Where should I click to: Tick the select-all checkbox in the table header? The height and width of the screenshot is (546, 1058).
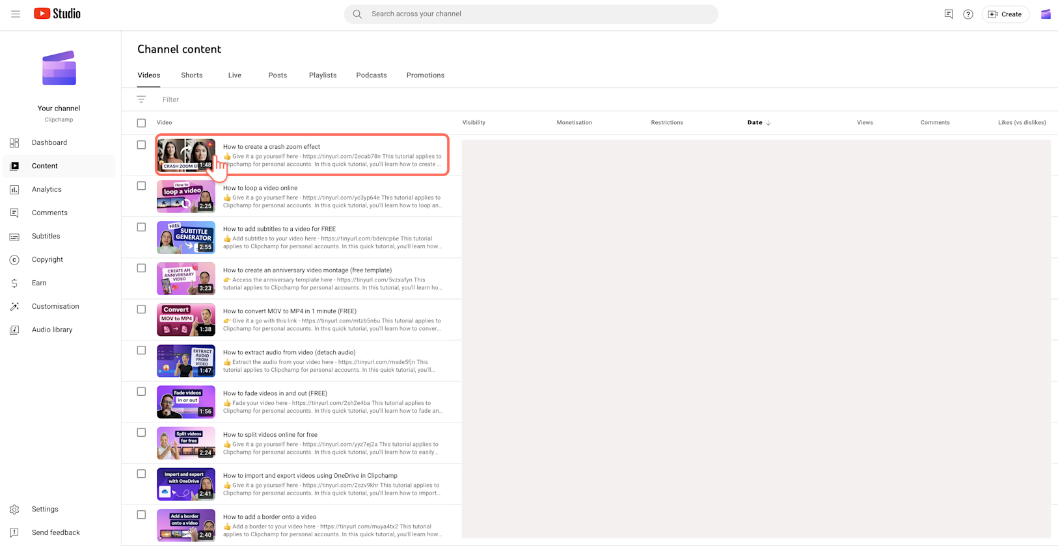[x=141, y=123]
